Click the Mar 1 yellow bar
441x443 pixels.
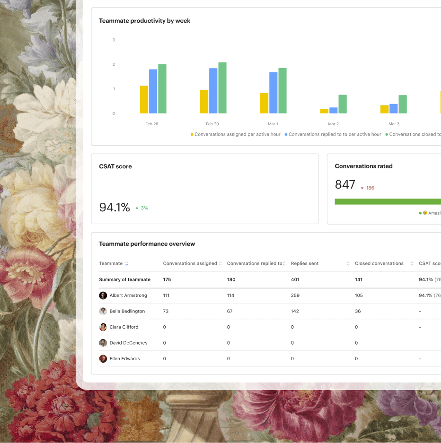(265, 103)
